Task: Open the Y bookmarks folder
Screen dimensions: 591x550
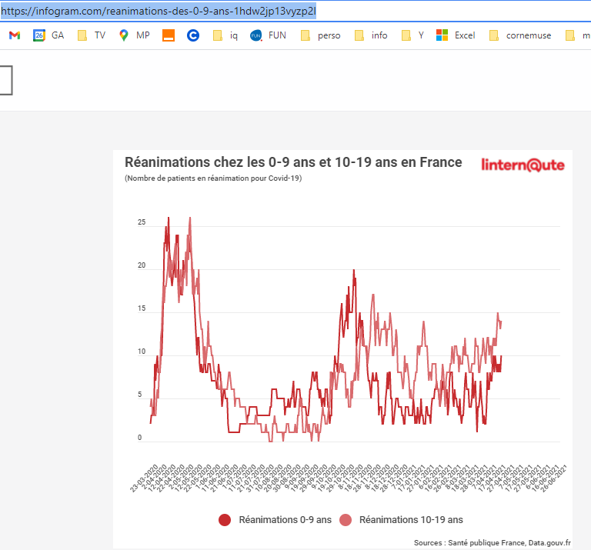Action: coord(413,35)
